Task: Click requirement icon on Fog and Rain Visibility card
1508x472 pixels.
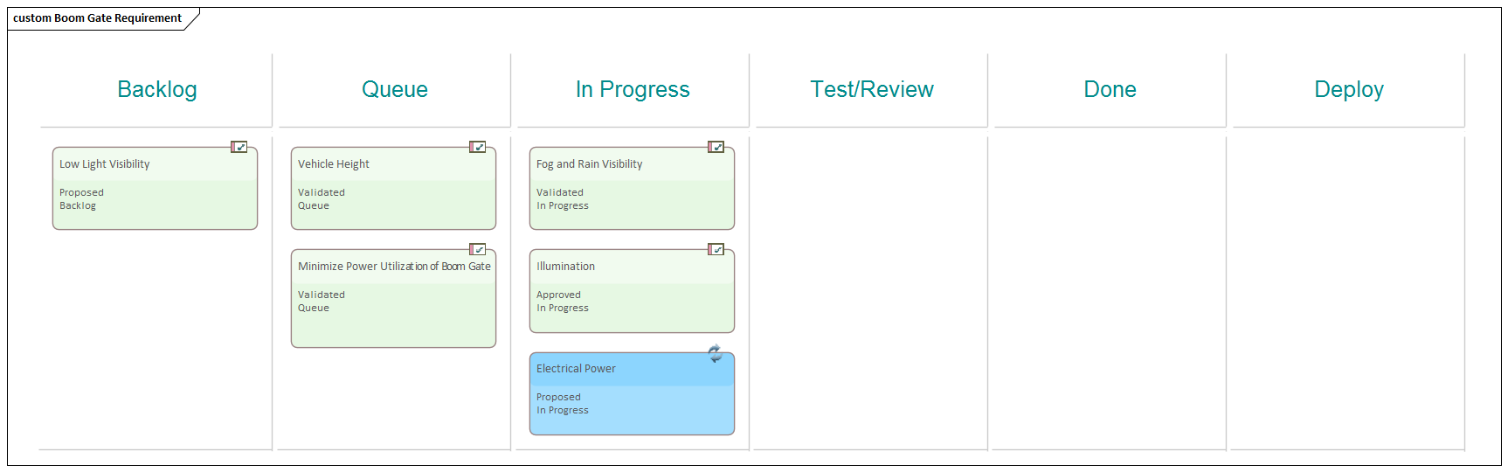Action: [x=716, y=147]
